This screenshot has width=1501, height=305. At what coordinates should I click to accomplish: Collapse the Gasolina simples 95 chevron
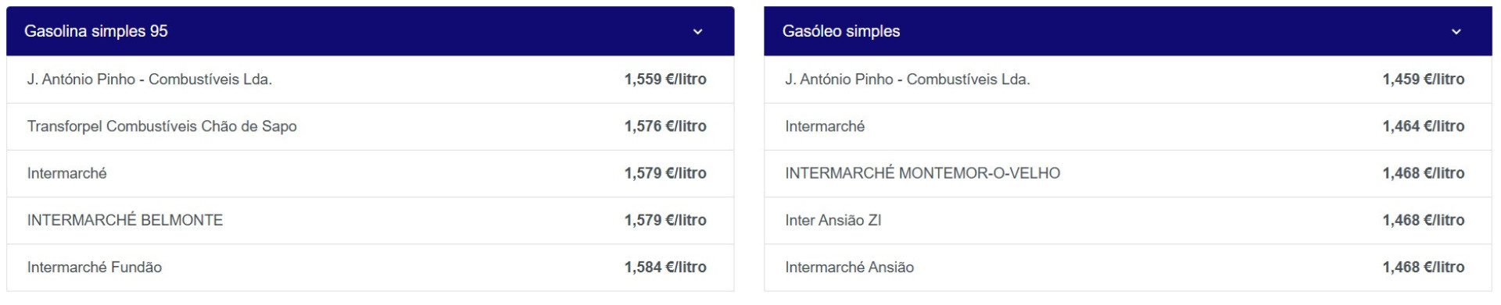(x=697, y=32)
